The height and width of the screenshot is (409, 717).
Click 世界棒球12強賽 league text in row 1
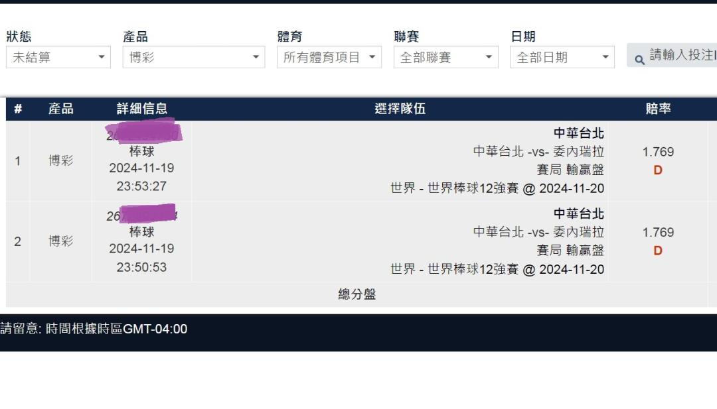tap(473, 188)
